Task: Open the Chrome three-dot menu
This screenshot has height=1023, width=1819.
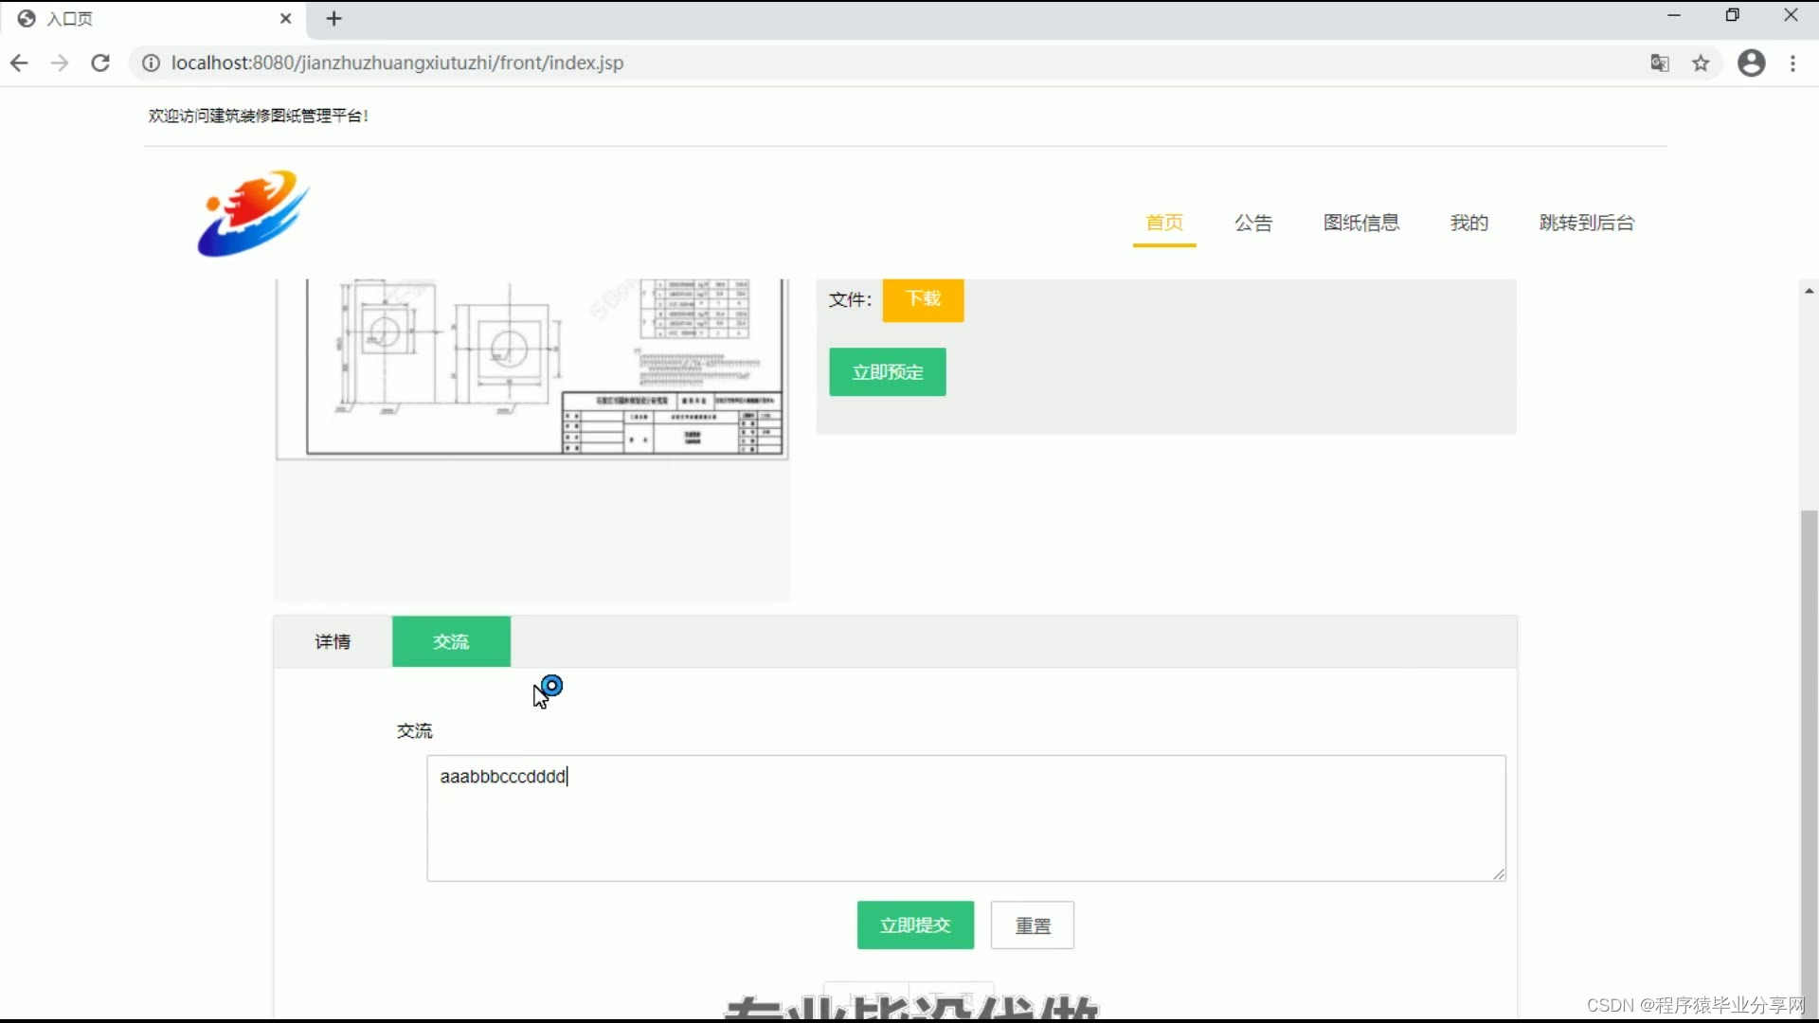Action: [x=1792, y=63]
